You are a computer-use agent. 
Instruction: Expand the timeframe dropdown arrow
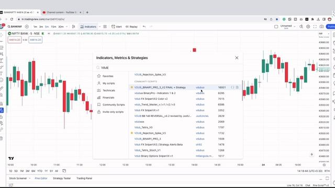(x=67, y=27)
